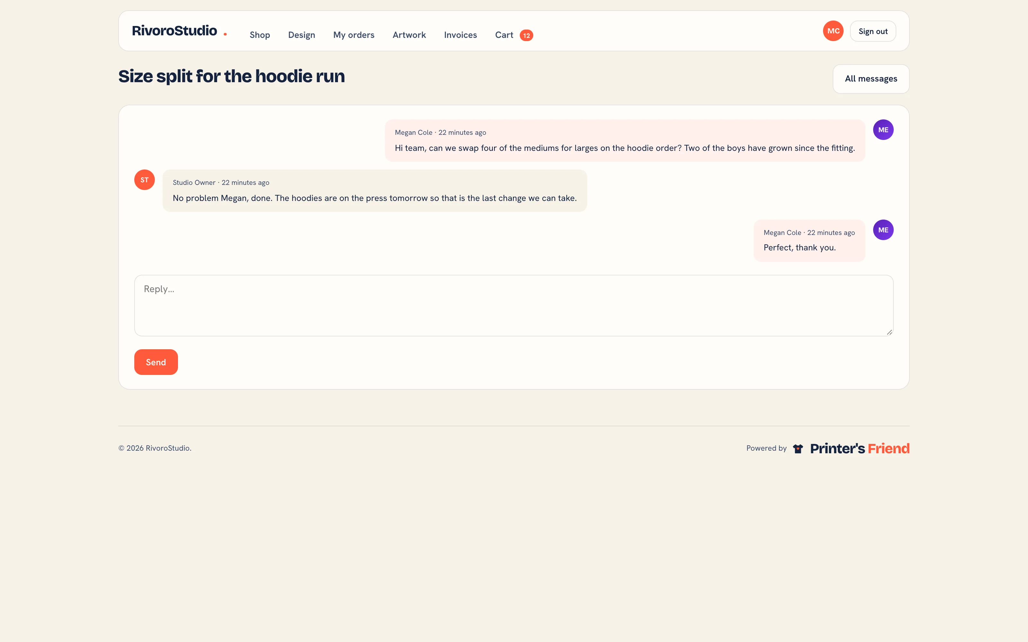Open the Shop page
1028x642 pixels.
(260, 35)
